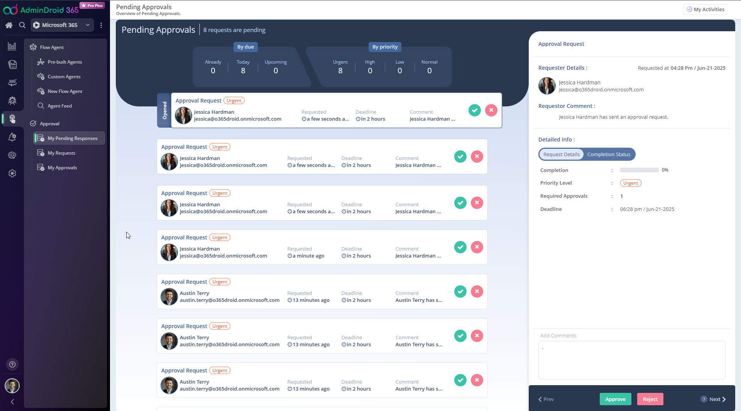Click the Approve button in the details panel
The image size is (741, 411).
coord(615,399)
